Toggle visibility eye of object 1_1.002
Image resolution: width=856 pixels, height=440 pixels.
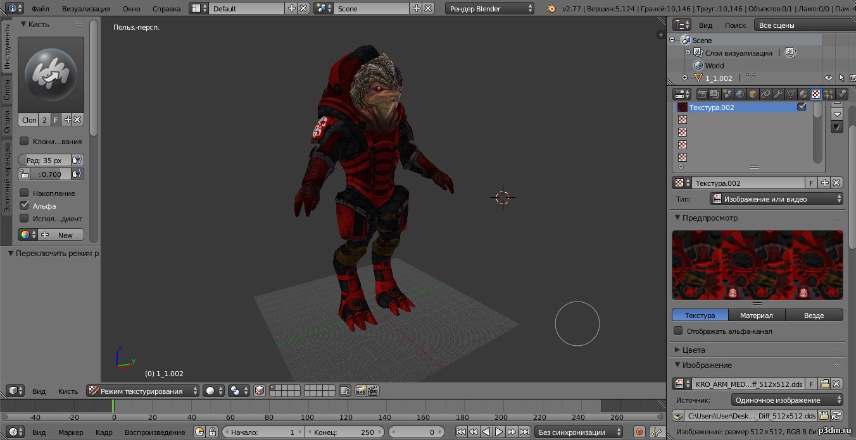[828, 78]
